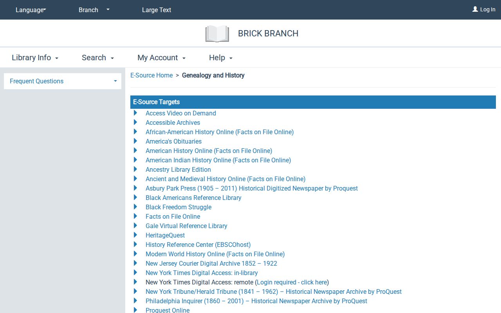Click the arrow icon beside Black Americans Reference Library
This screenshot has width=501, height=313.
coord(135,197)
